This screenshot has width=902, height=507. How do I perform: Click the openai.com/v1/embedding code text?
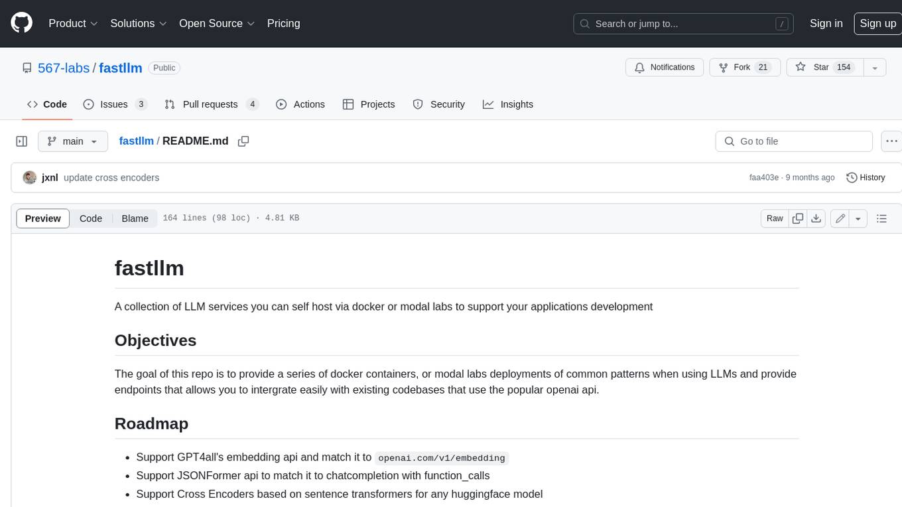tap(442, 458)
